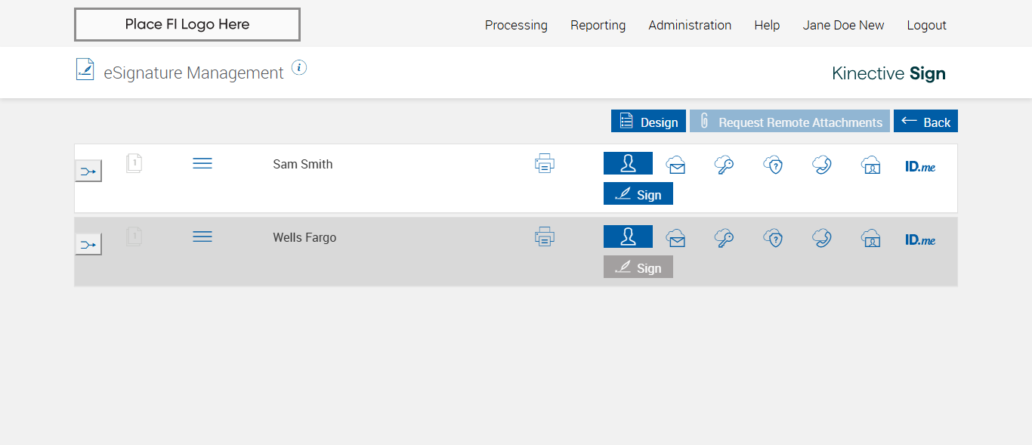Go Back using the Back button
The height and width of the screenshot is (445, 1032).
925,122
